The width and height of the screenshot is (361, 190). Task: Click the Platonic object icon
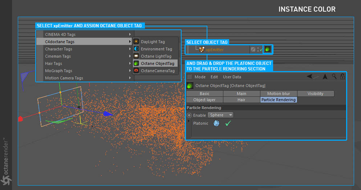tap(216, 123)
